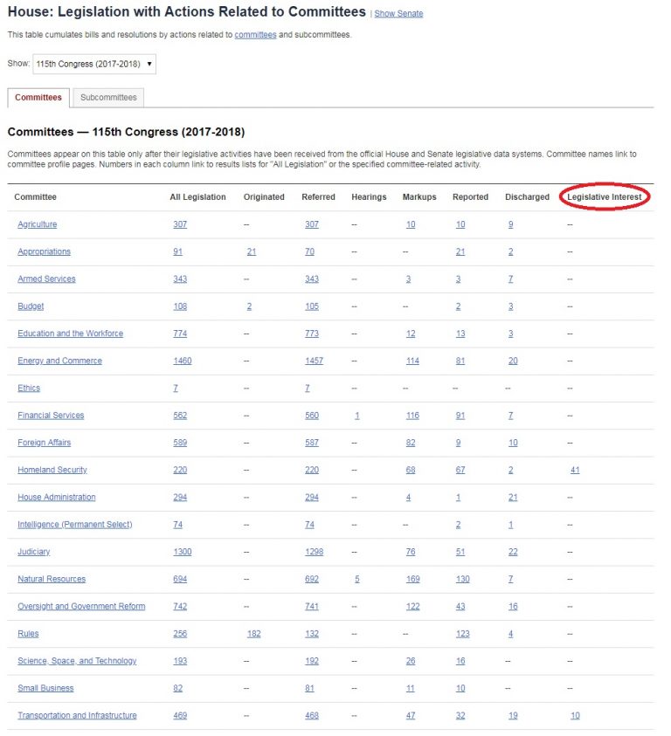View Foreign Affairs' 82 Markups
The image size is (671, 736).
411,443
